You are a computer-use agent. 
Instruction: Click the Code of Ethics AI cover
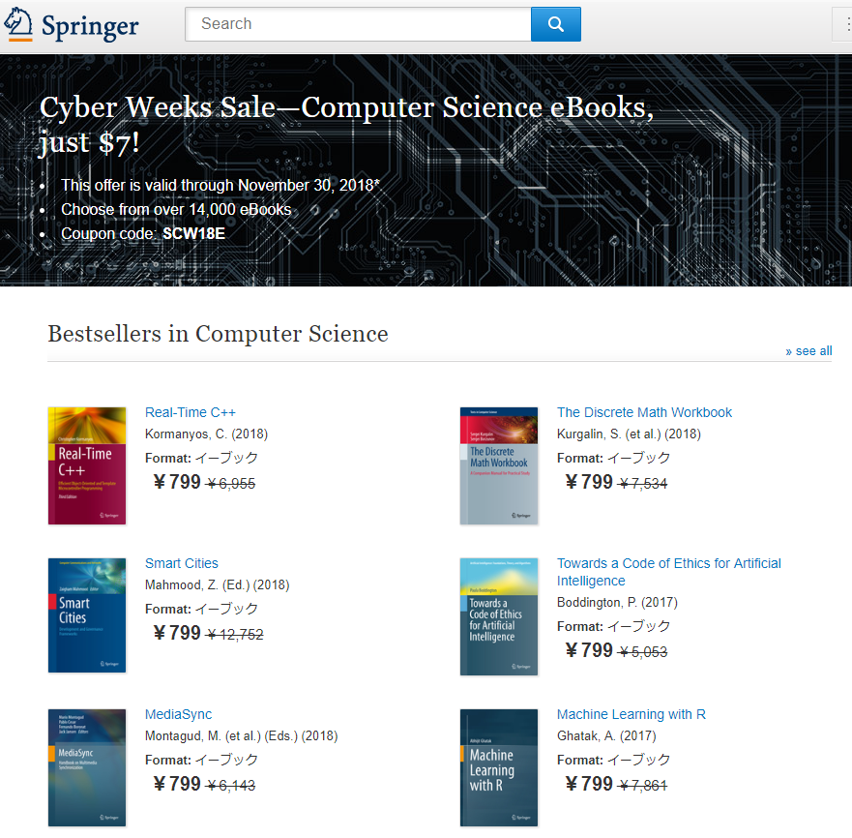point(499,616)
